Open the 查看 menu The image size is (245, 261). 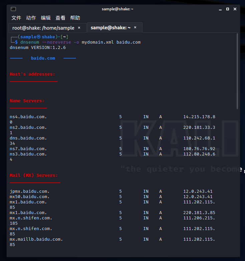point(60,18)
